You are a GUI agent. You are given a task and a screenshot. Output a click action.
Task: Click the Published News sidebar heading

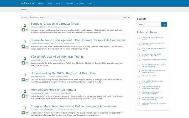(147, 32)
